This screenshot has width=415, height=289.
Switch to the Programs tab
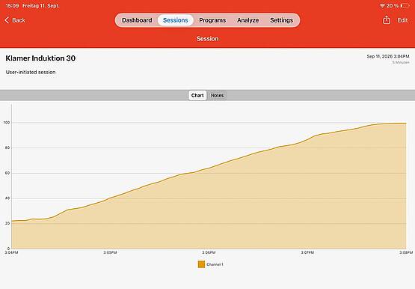(212, 20)
